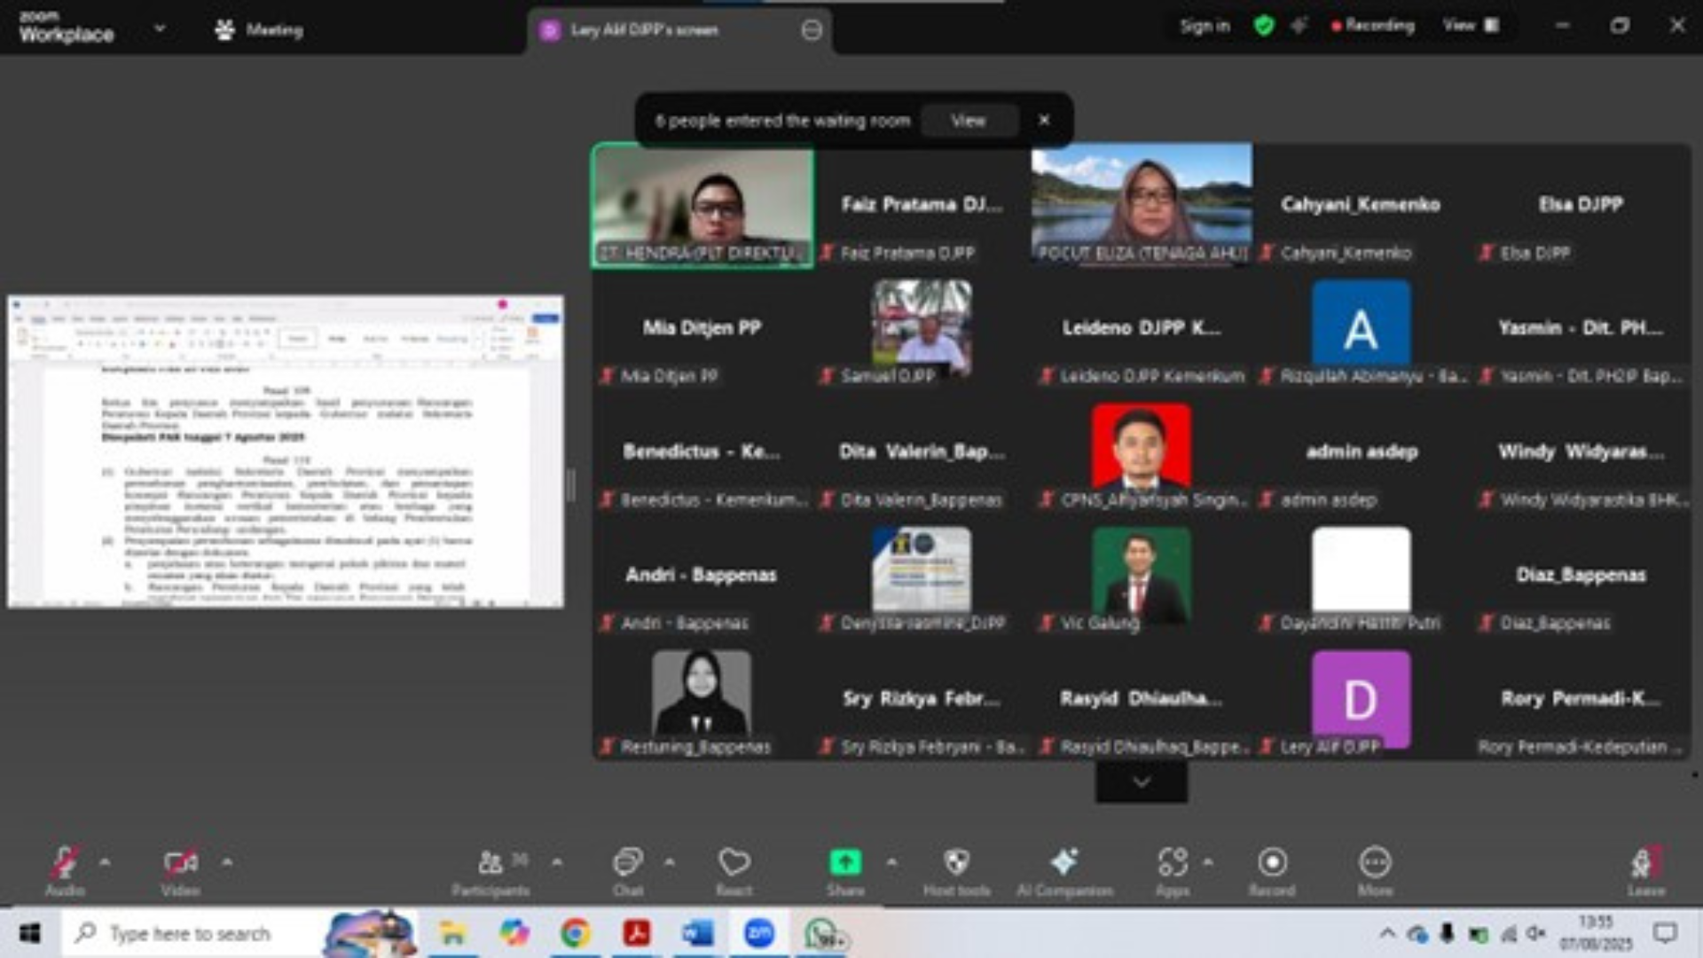Open the Participants panel
The height and width of the screenshot is (958, 1703).
pyautogui.click(x=491, y=870)
